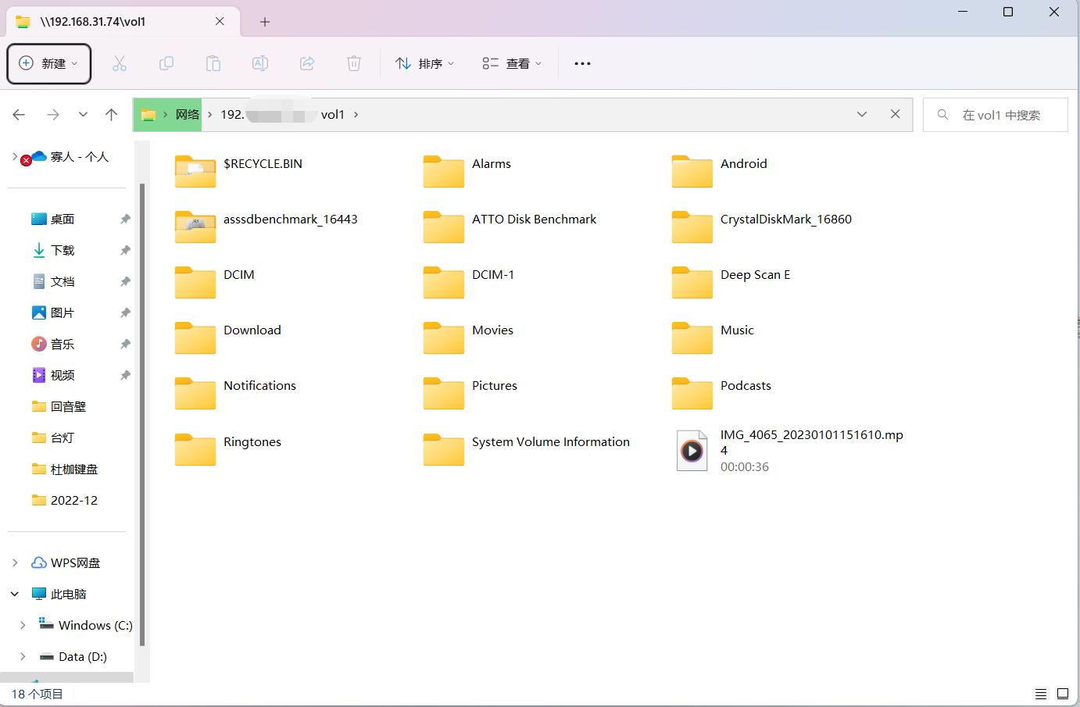The height and width of the screenshot is (707, 1080).
Task: Select the 下载 quick access item
Action: (63, 250)
